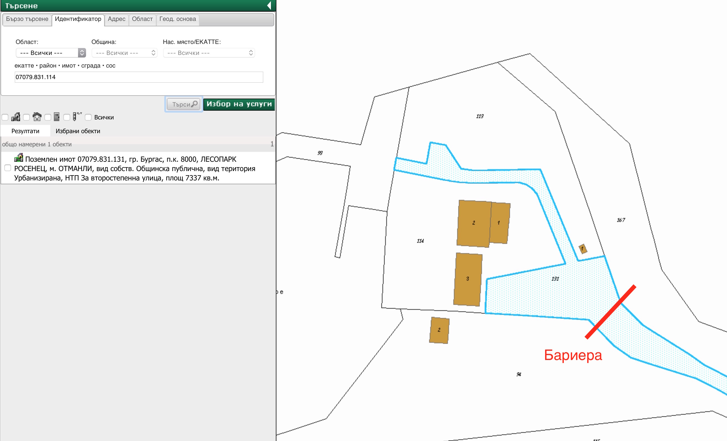Open the Община dropdown

[124, 53]
